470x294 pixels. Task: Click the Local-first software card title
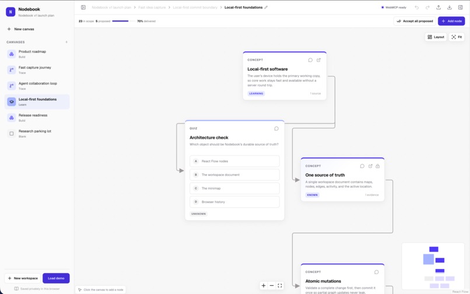pyautogui.click(x=268, y=69)
